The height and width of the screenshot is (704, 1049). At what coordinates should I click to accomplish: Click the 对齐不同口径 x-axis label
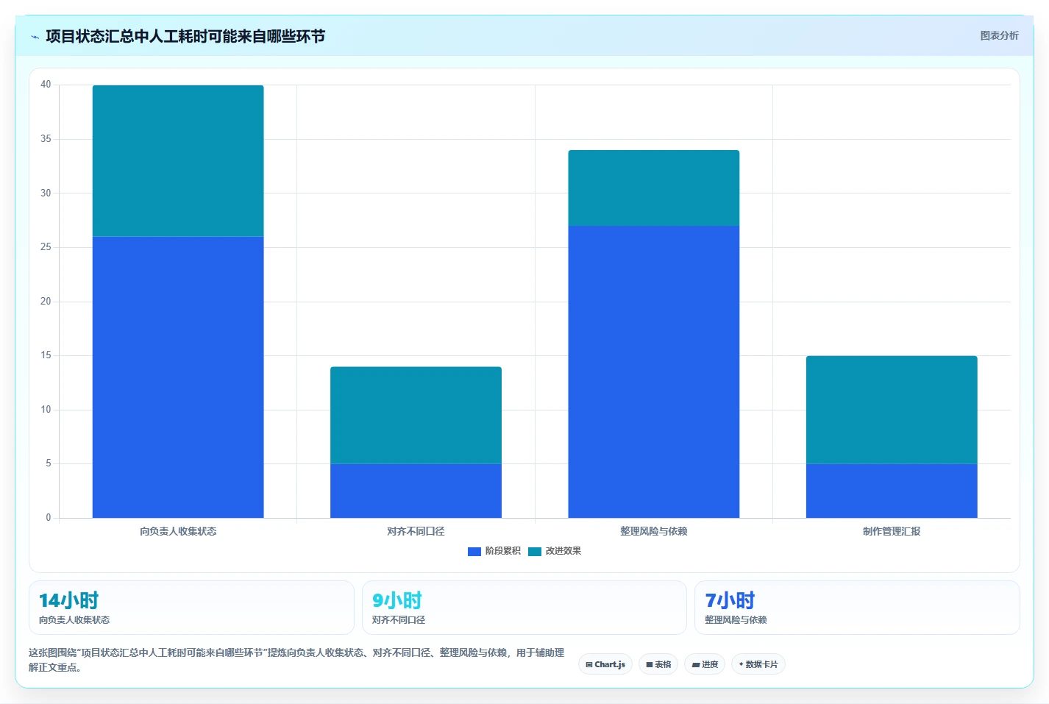pyautogui.click(x=416, y=531)
